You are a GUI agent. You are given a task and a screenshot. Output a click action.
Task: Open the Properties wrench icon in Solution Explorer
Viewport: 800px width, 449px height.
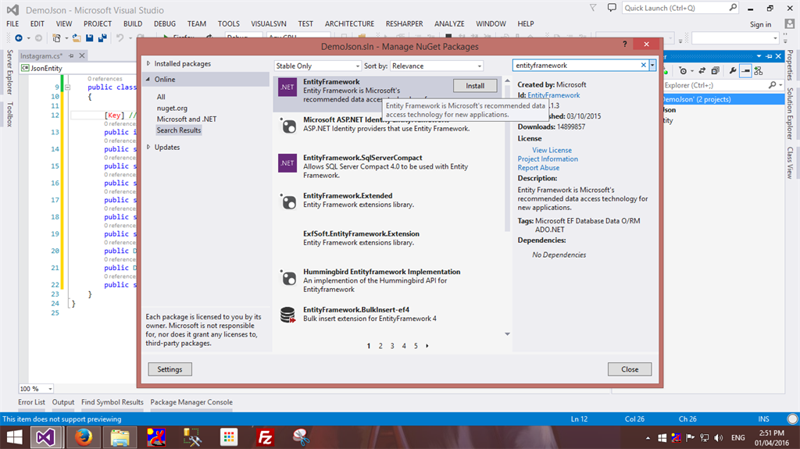pos(733,71)
